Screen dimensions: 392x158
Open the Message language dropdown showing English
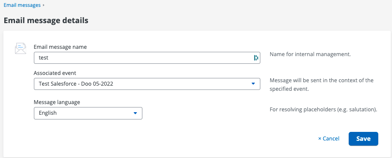click(x=88, y=113)
